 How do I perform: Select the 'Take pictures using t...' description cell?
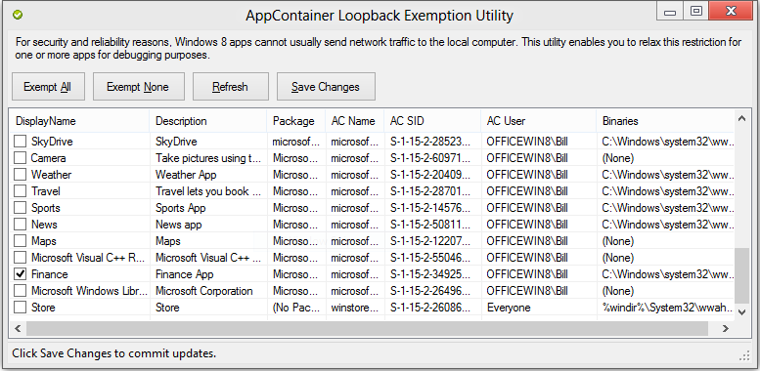point(208,158)
